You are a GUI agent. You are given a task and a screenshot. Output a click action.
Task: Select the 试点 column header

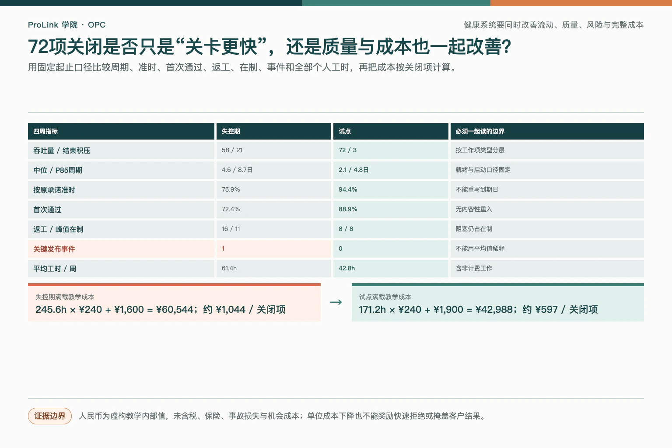[x=391, y=131]
